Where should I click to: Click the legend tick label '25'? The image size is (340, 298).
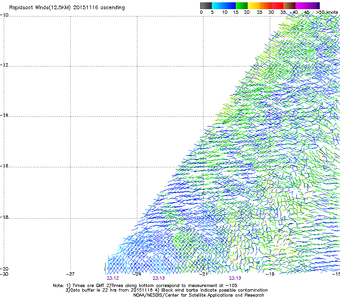(260, 12)
